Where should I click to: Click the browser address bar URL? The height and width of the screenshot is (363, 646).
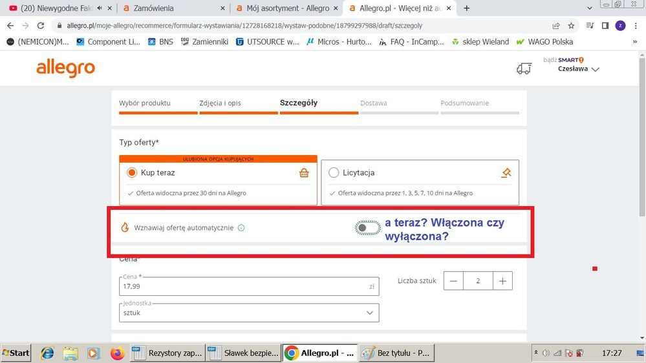[244, 26]
